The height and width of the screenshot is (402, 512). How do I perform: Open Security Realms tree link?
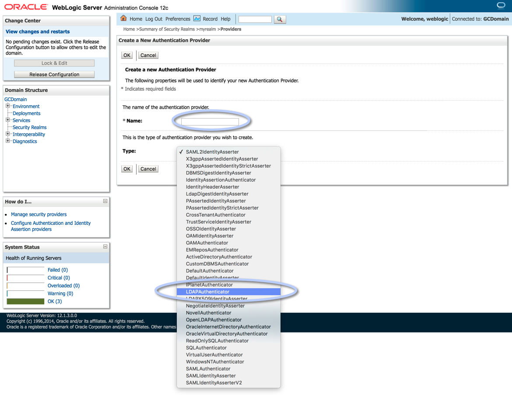[x=29, y=127]
